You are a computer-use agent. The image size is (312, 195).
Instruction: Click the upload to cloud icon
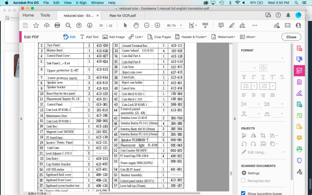[x=47, y=25]
